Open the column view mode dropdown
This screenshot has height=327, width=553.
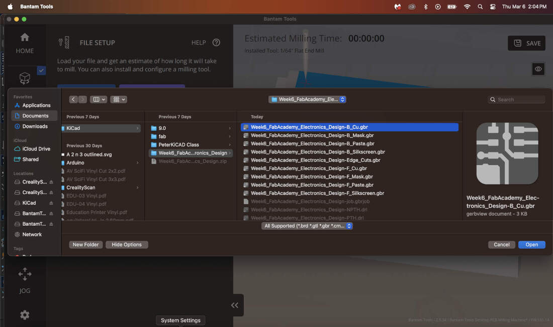[99, 100]
